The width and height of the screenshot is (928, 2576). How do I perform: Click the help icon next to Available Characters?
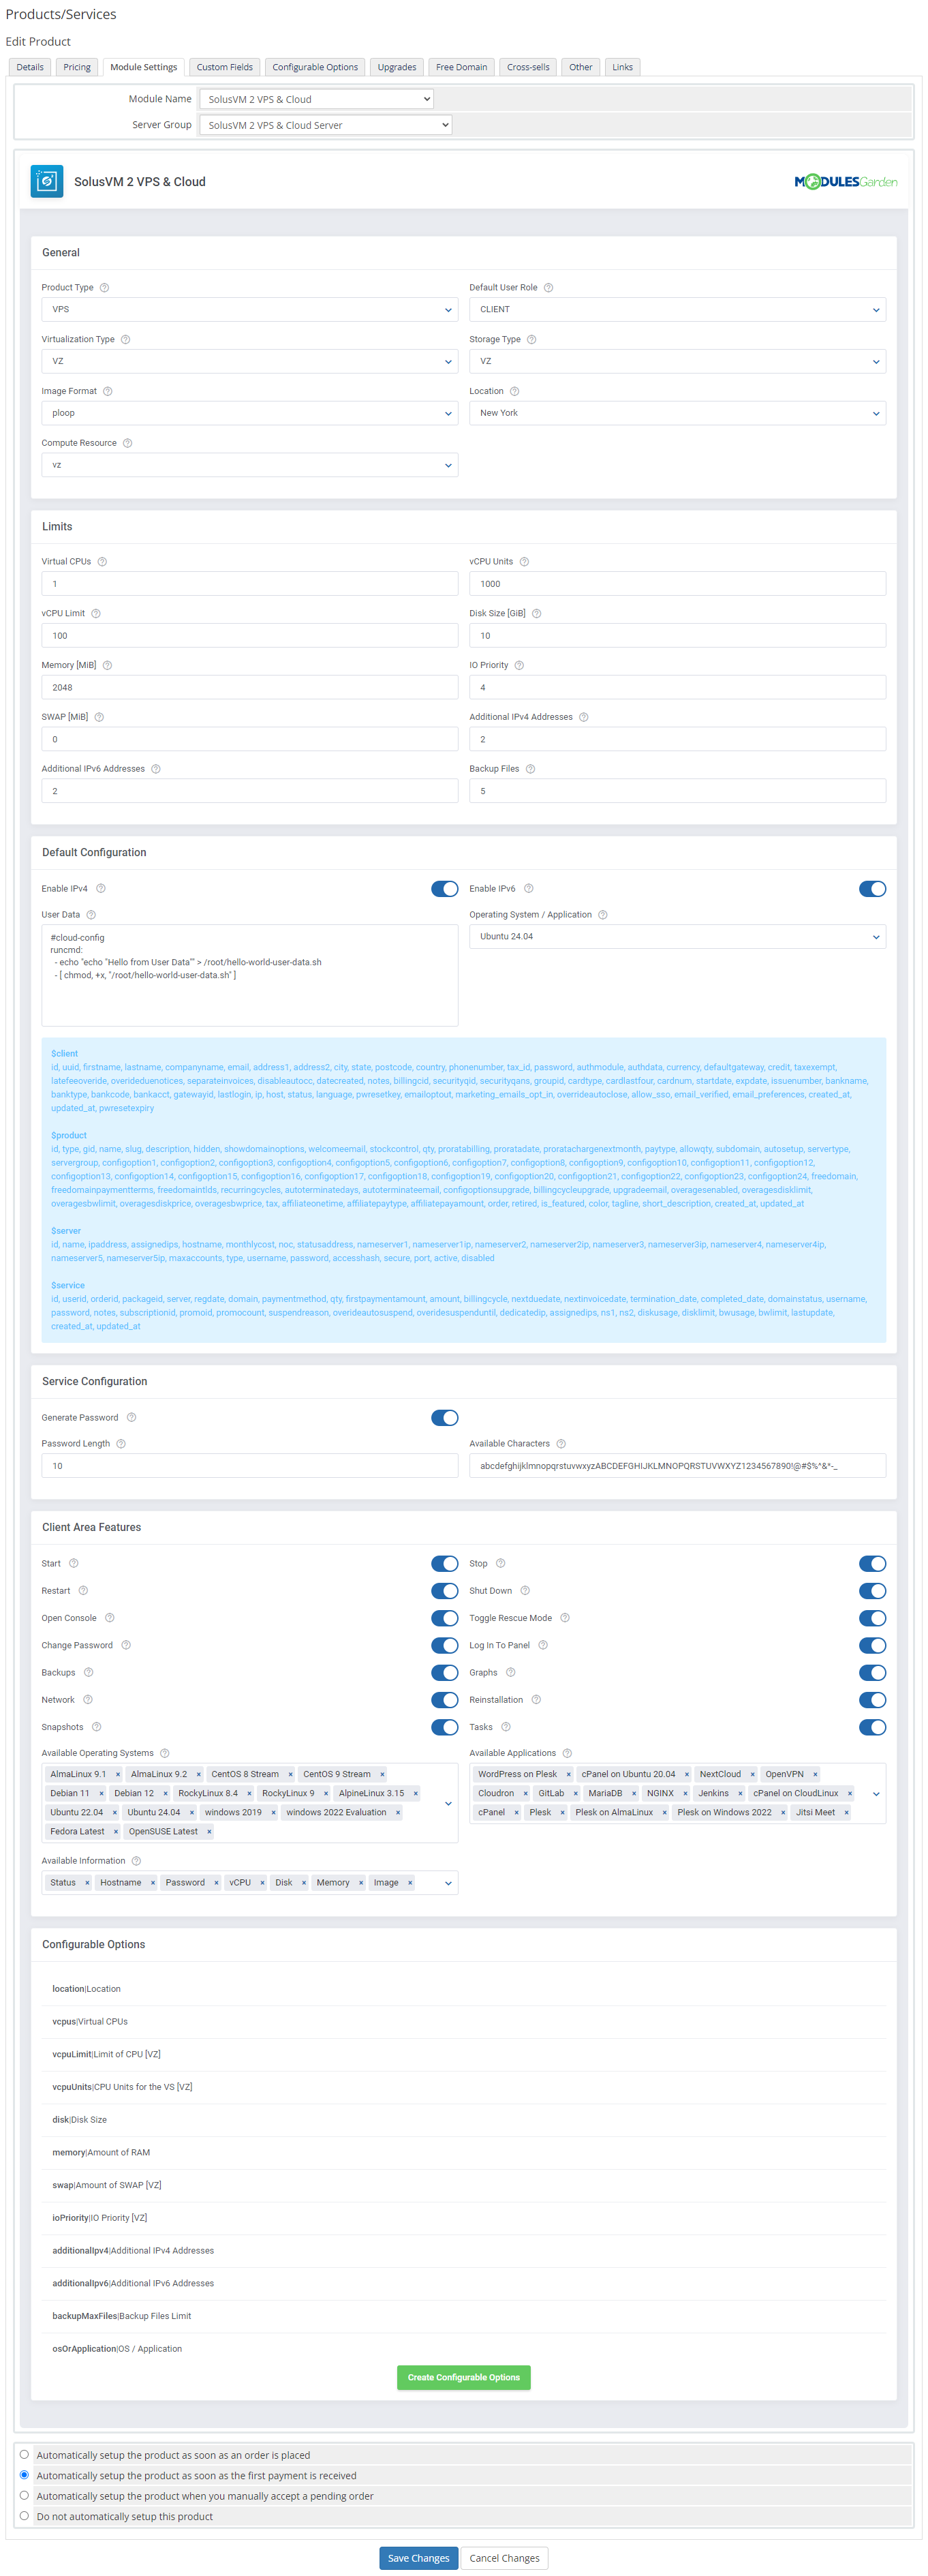coord(561,1444)
